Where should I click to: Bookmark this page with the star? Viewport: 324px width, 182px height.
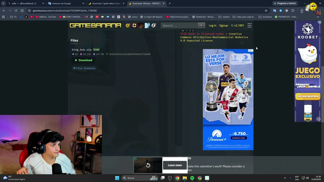click(266, 11)
